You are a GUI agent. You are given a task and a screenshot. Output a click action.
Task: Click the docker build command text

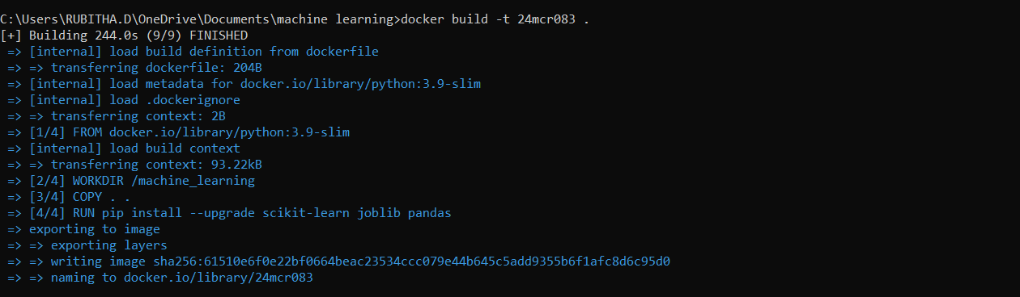pyautogui.click(x=495, y=19)
